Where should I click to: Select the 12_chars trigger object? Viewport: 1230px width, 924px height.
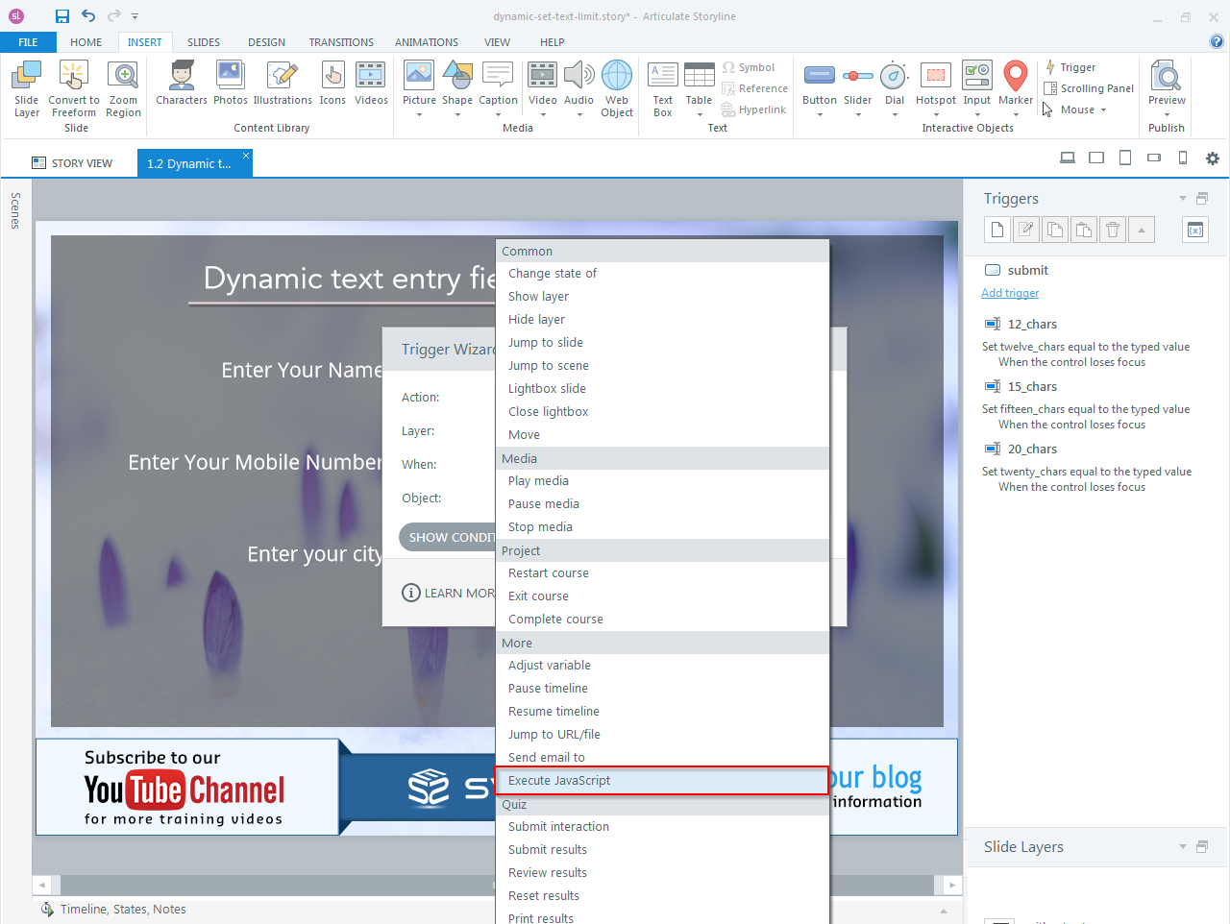(x=1021, y=325)
